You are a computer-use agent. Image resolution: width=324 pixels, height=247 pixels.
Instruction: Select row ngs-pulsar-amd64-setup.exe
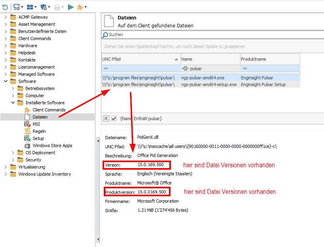(201, 85)
